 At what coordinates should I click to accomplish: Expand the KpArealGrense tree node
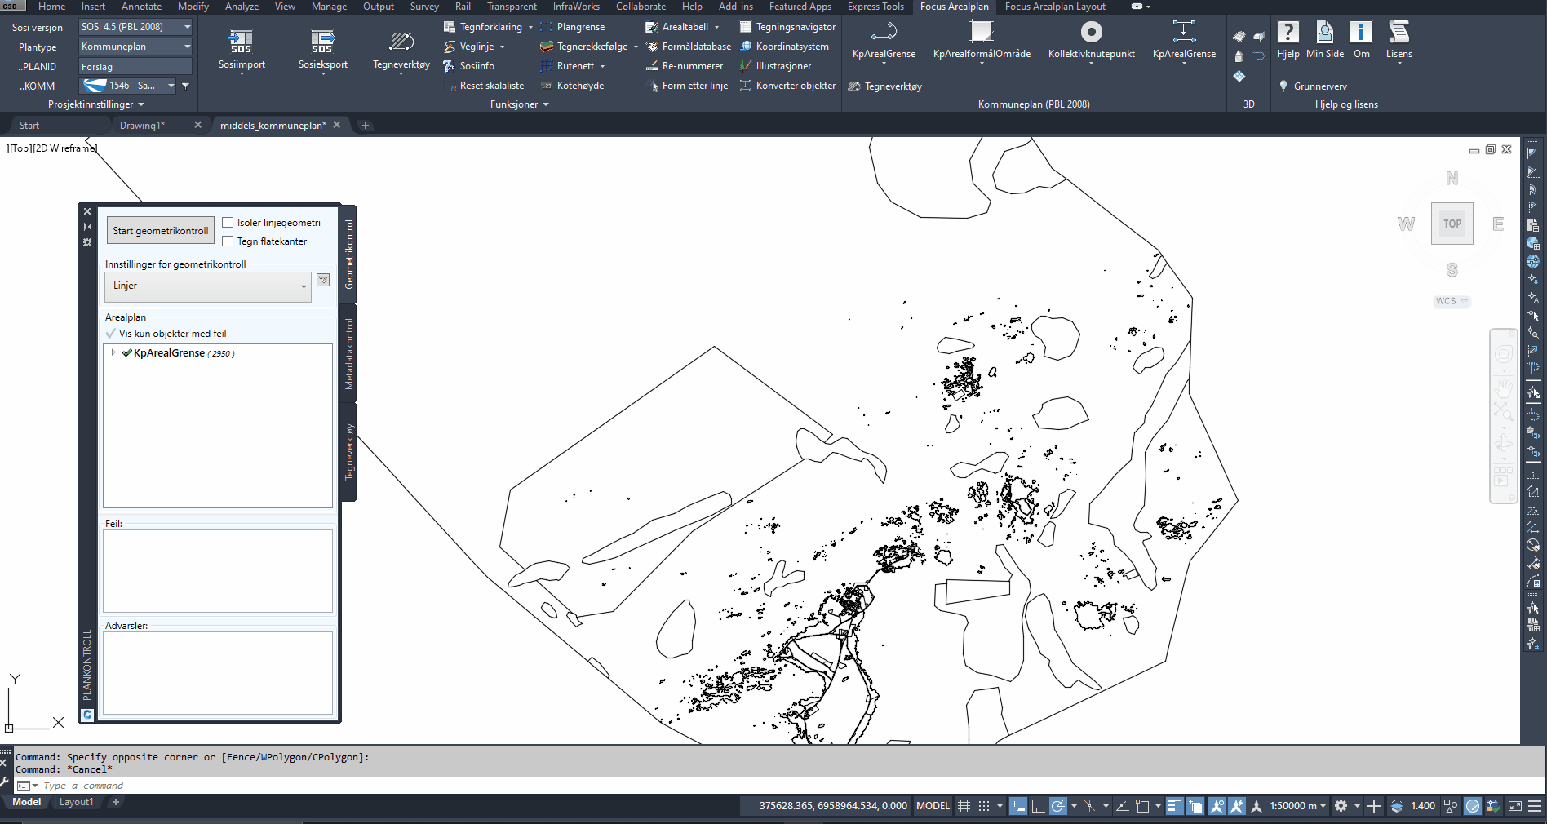pos(113,353)
